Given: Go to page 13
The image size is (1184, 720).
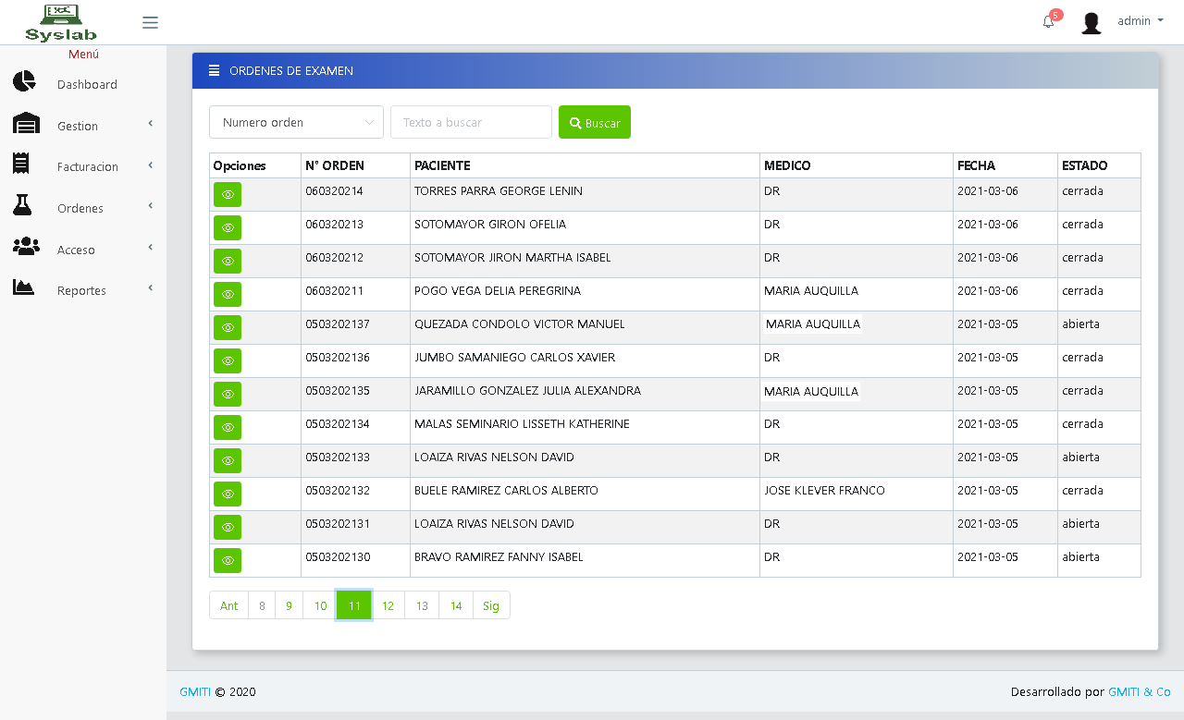Looking at the screenshot, I should [x=422, y=605].
